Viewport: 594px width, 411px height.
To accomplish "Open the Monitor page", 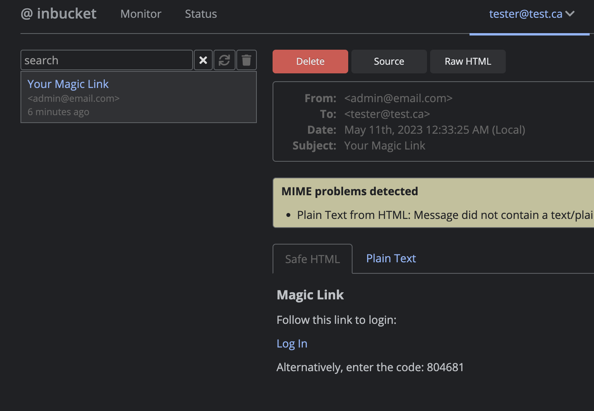I will [141, 14].
